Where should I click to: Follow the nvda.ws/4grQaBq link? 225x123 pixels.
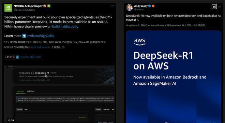41,36
